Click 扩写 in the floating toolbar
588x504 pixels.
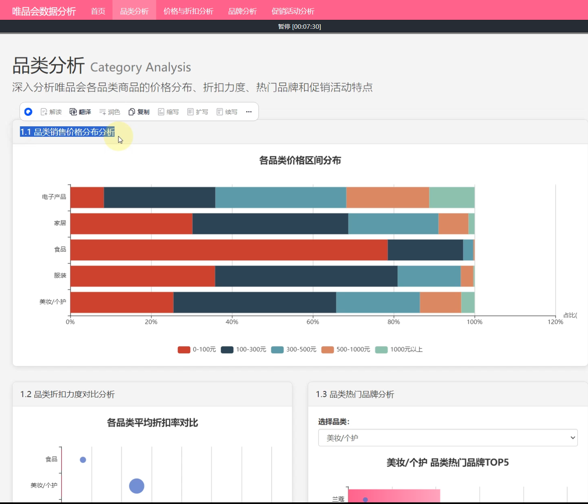click(197, 112)
